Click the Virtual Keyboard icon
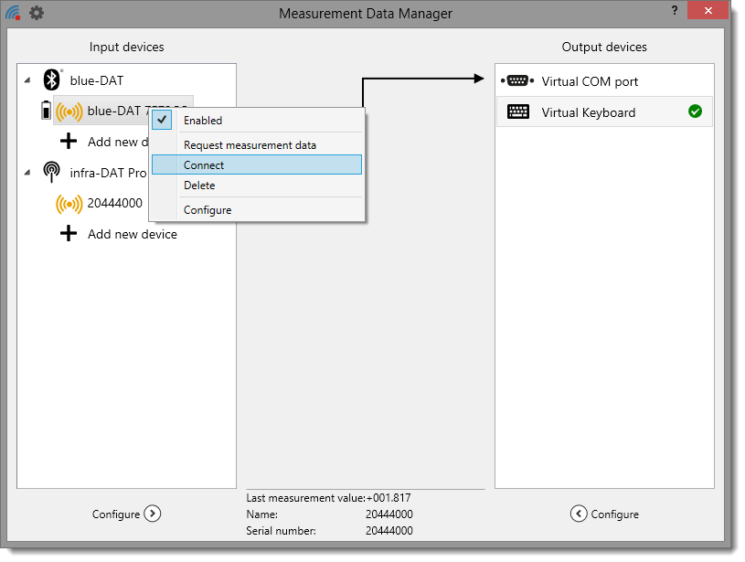745x562 pixels. coord(517,112)
